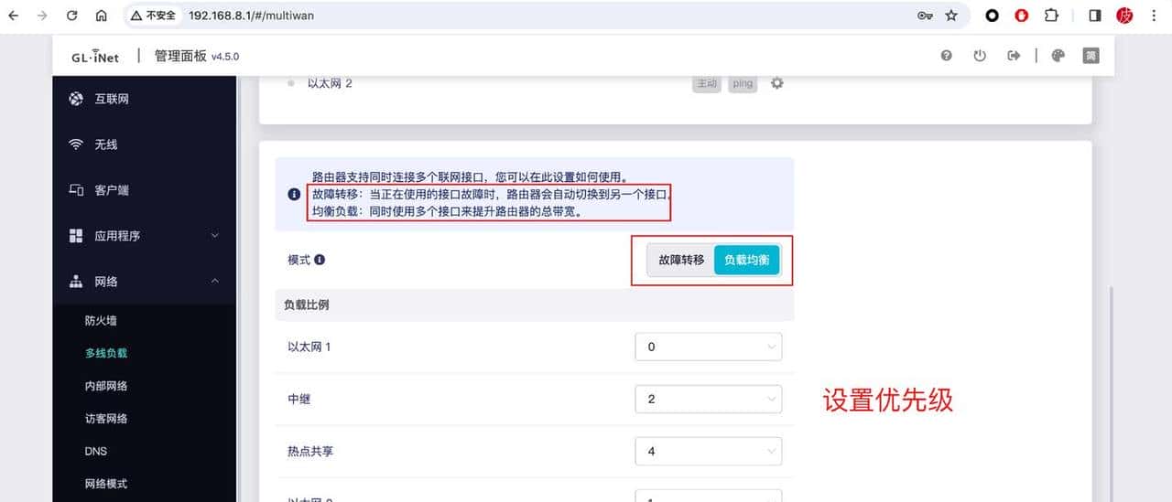Click the info icon beside 模式
Viewport: 1172px width, 502px height.
click(320, 260)
